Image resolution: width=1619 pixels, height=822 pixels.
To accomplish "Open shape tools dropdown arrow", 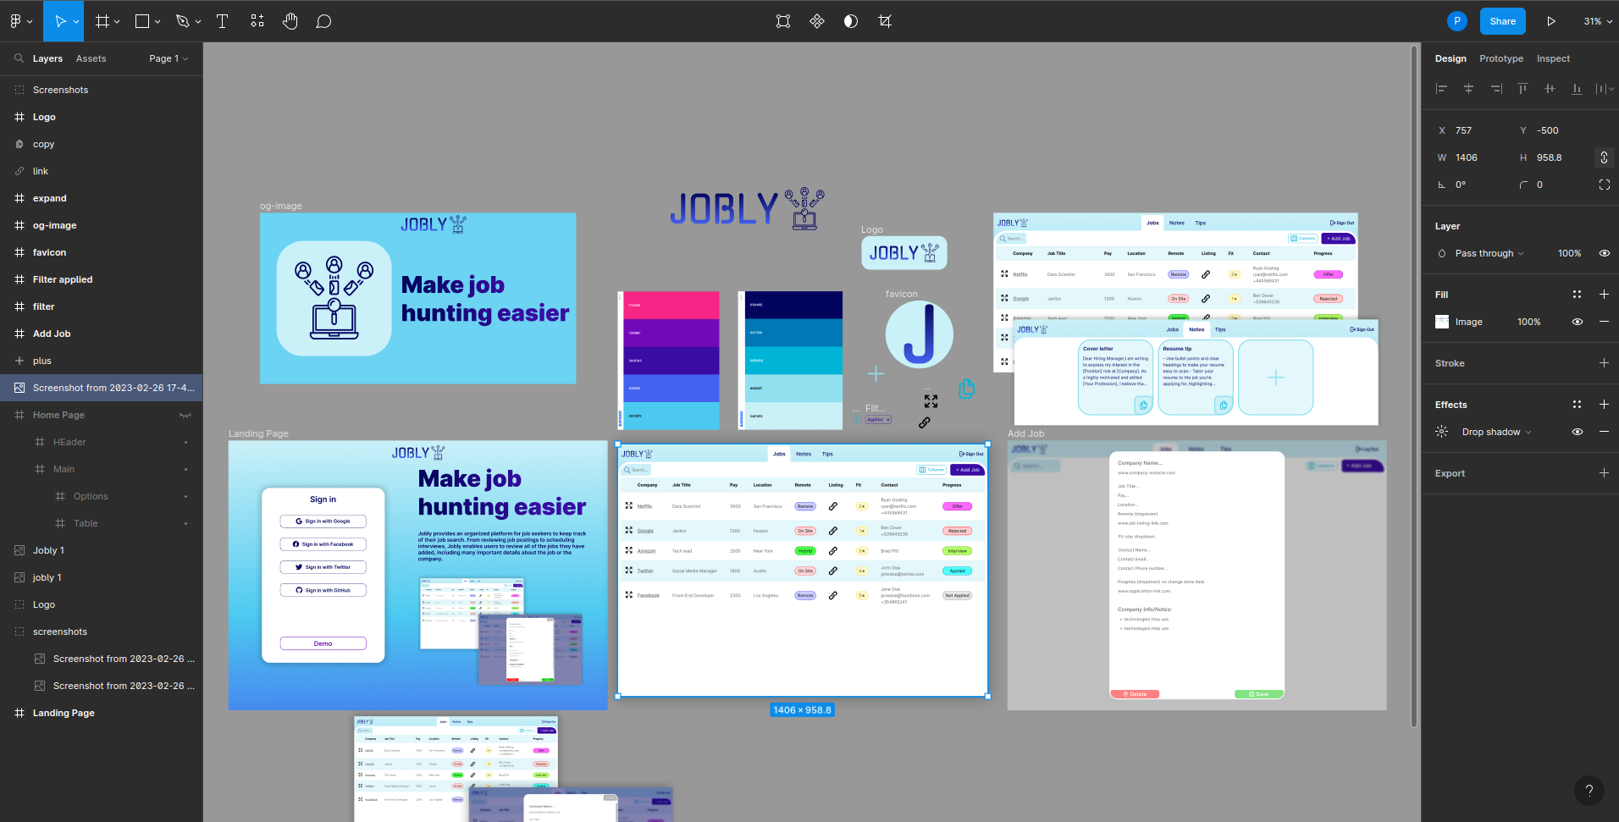I will point(157,22).
